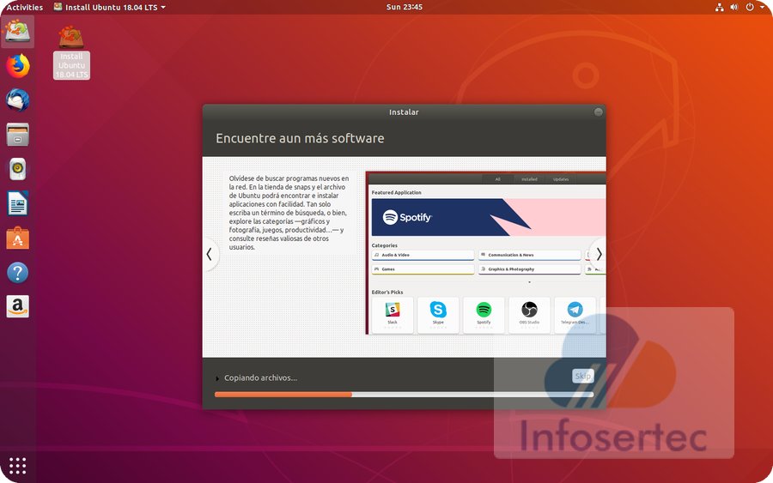The image size is (773, 483).
Task: Expand the Copiando archivos details triangle
Action: (217, 378)
